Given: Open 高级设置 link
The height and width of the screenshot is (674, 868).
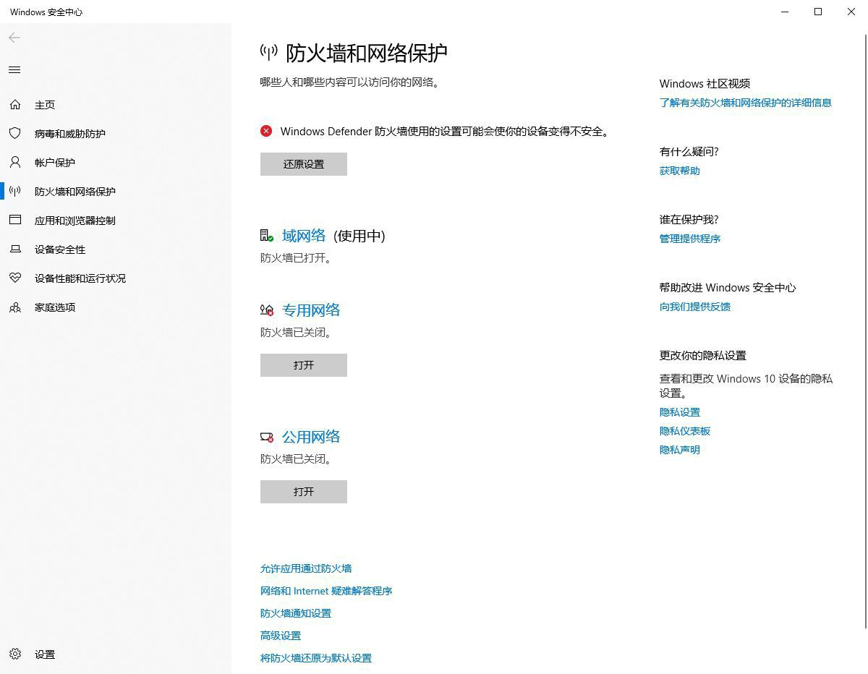Looking at the screenshot, I should coord(281,636).
